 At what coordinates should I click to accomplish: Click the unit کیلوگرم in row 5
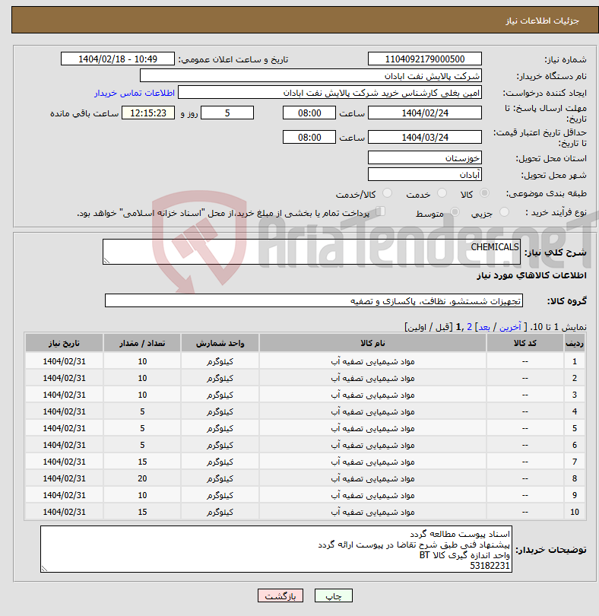click(x=220, y=428)
